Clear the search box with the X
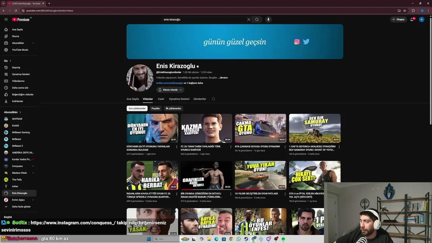432x243 pixels. 249,20
